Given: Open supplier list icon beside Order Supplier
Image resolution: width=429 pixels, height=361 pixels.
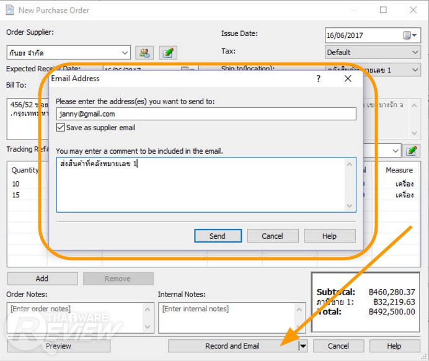Looking at the screenshot, I should (x=144, y=53).
